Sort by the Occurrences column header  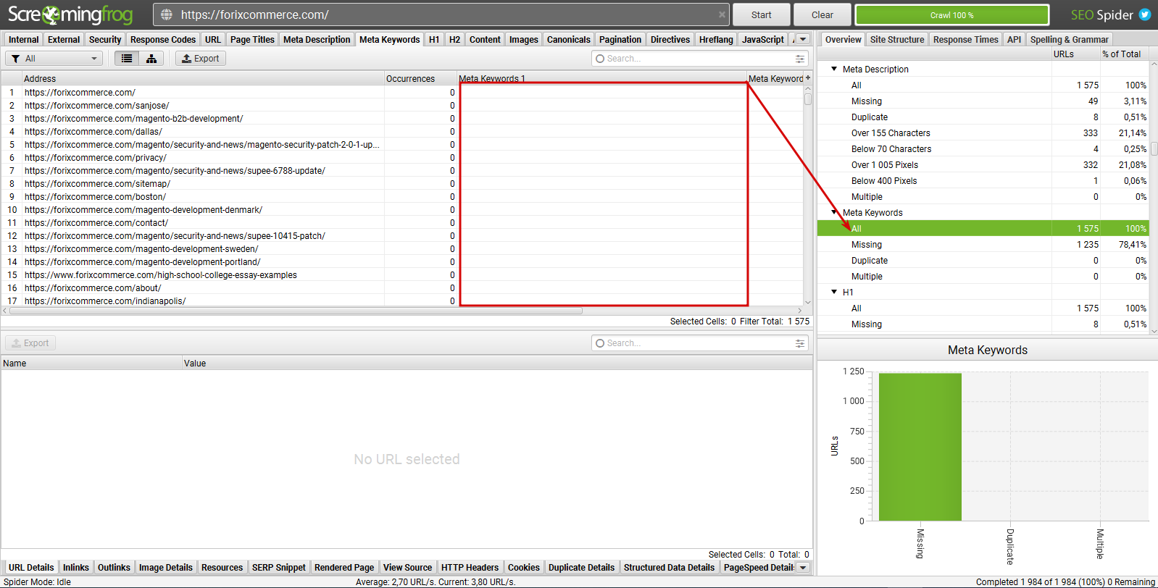pos(420,78)
